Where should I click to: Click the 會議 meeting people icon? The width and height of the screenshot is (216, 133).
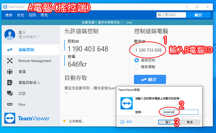click(10, 72)
